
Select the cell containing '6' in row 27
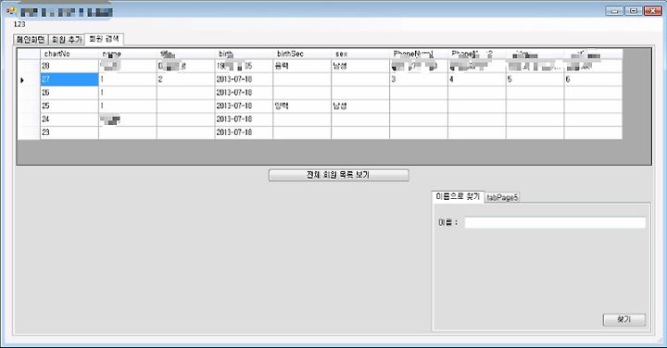[x=594, y=80]
